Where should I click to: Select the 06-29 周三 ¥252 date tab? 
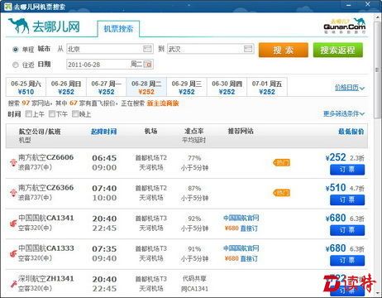coord(187,87)
